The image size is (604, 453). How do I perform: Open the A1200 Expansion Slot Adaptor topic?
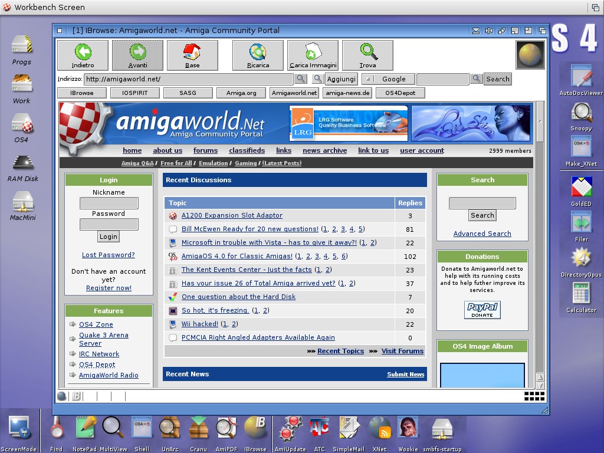[232, 216]
